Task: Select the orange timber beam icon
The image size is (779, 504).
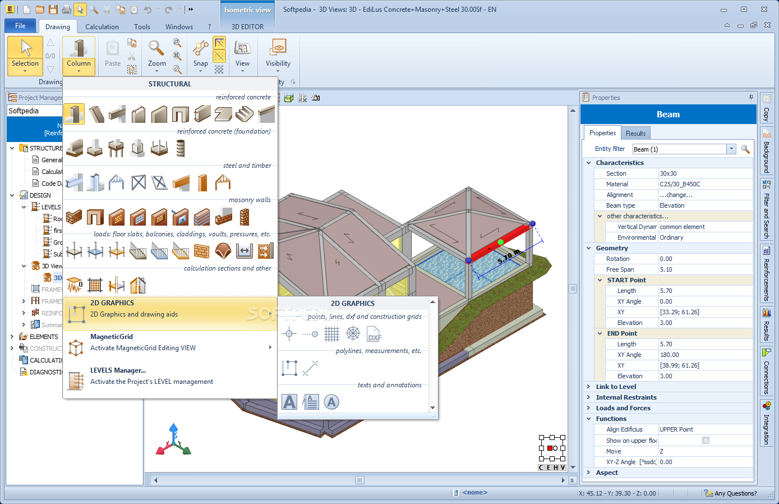Action: coord(181,182)
